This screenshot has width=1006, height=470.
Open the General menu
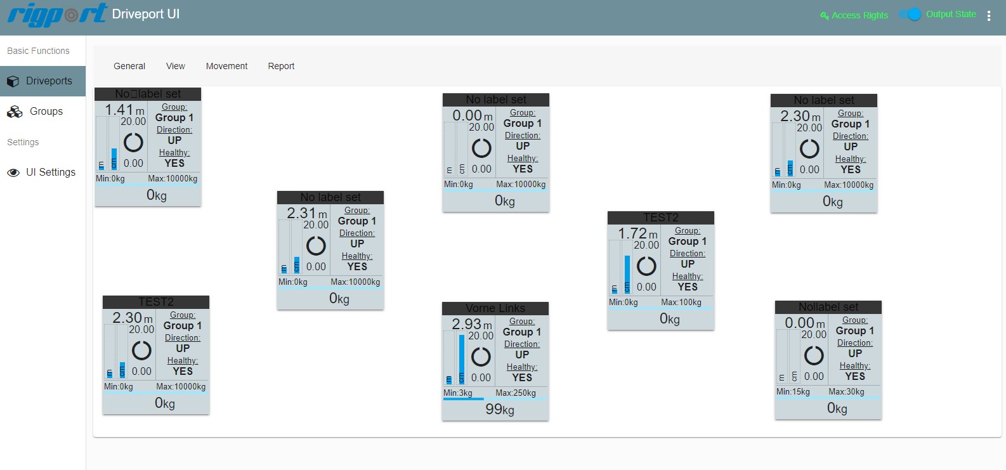(129, 66)
